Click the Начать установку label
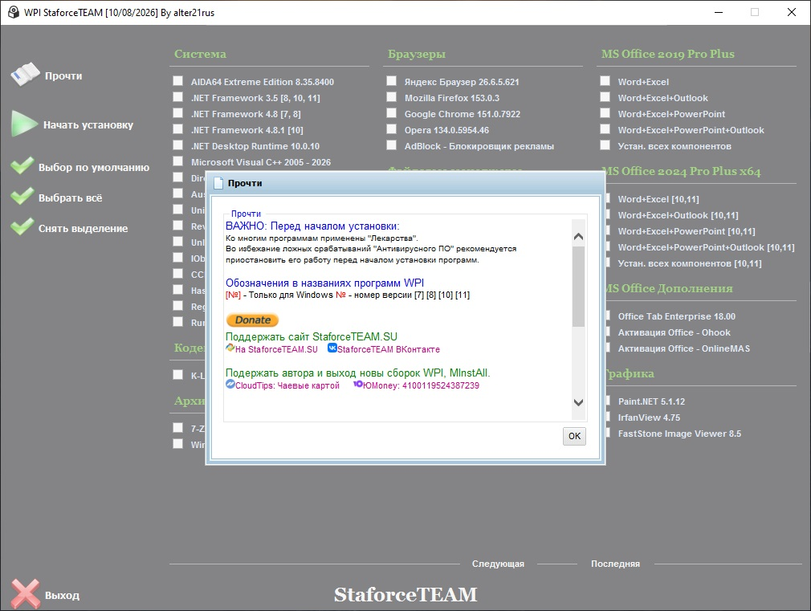The width and height of the screenshot is (811, 611). pos(88,124)
